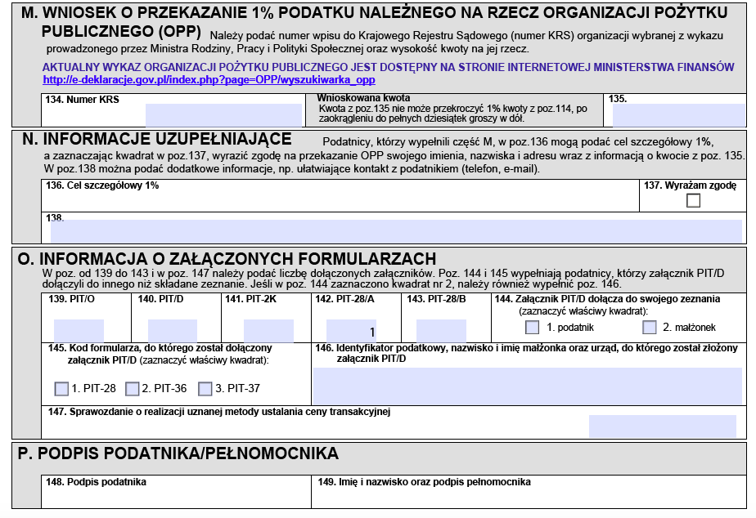
Task: Tick the '2. małżonek' checkbox
Action: coord(650,328)
